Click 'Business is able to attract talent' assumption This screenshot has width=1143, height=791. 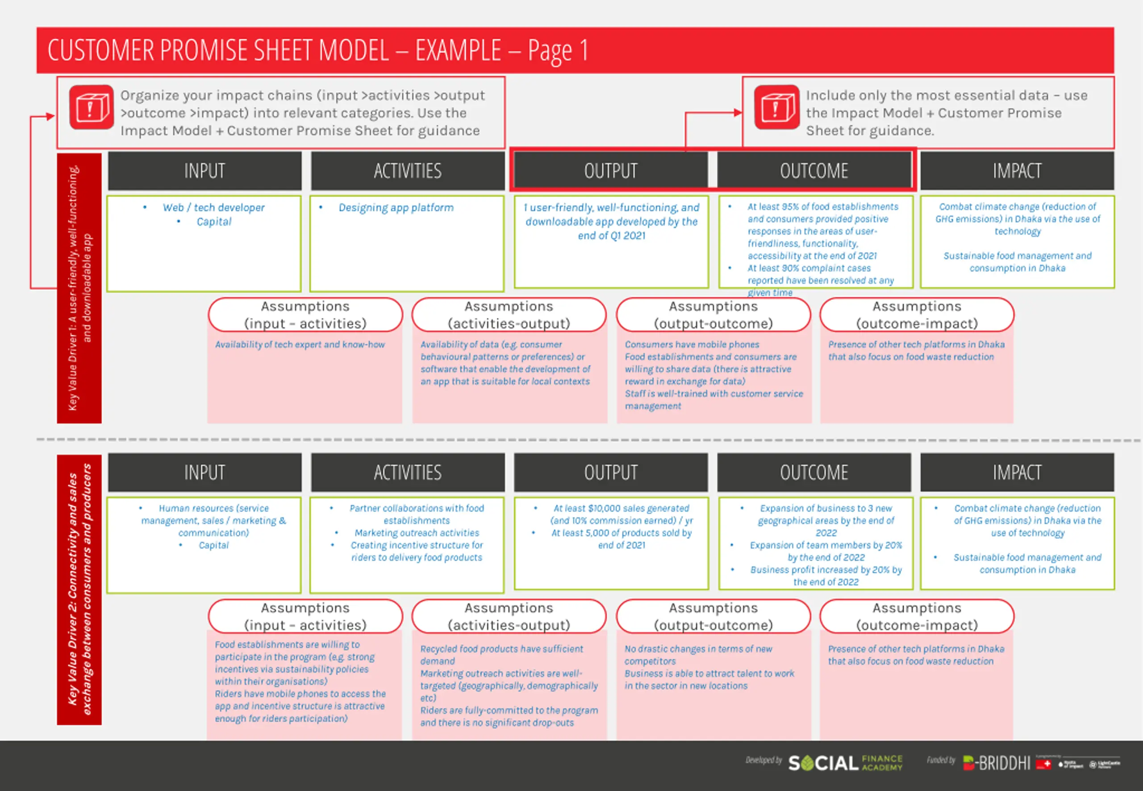click(x=709, y=679)
